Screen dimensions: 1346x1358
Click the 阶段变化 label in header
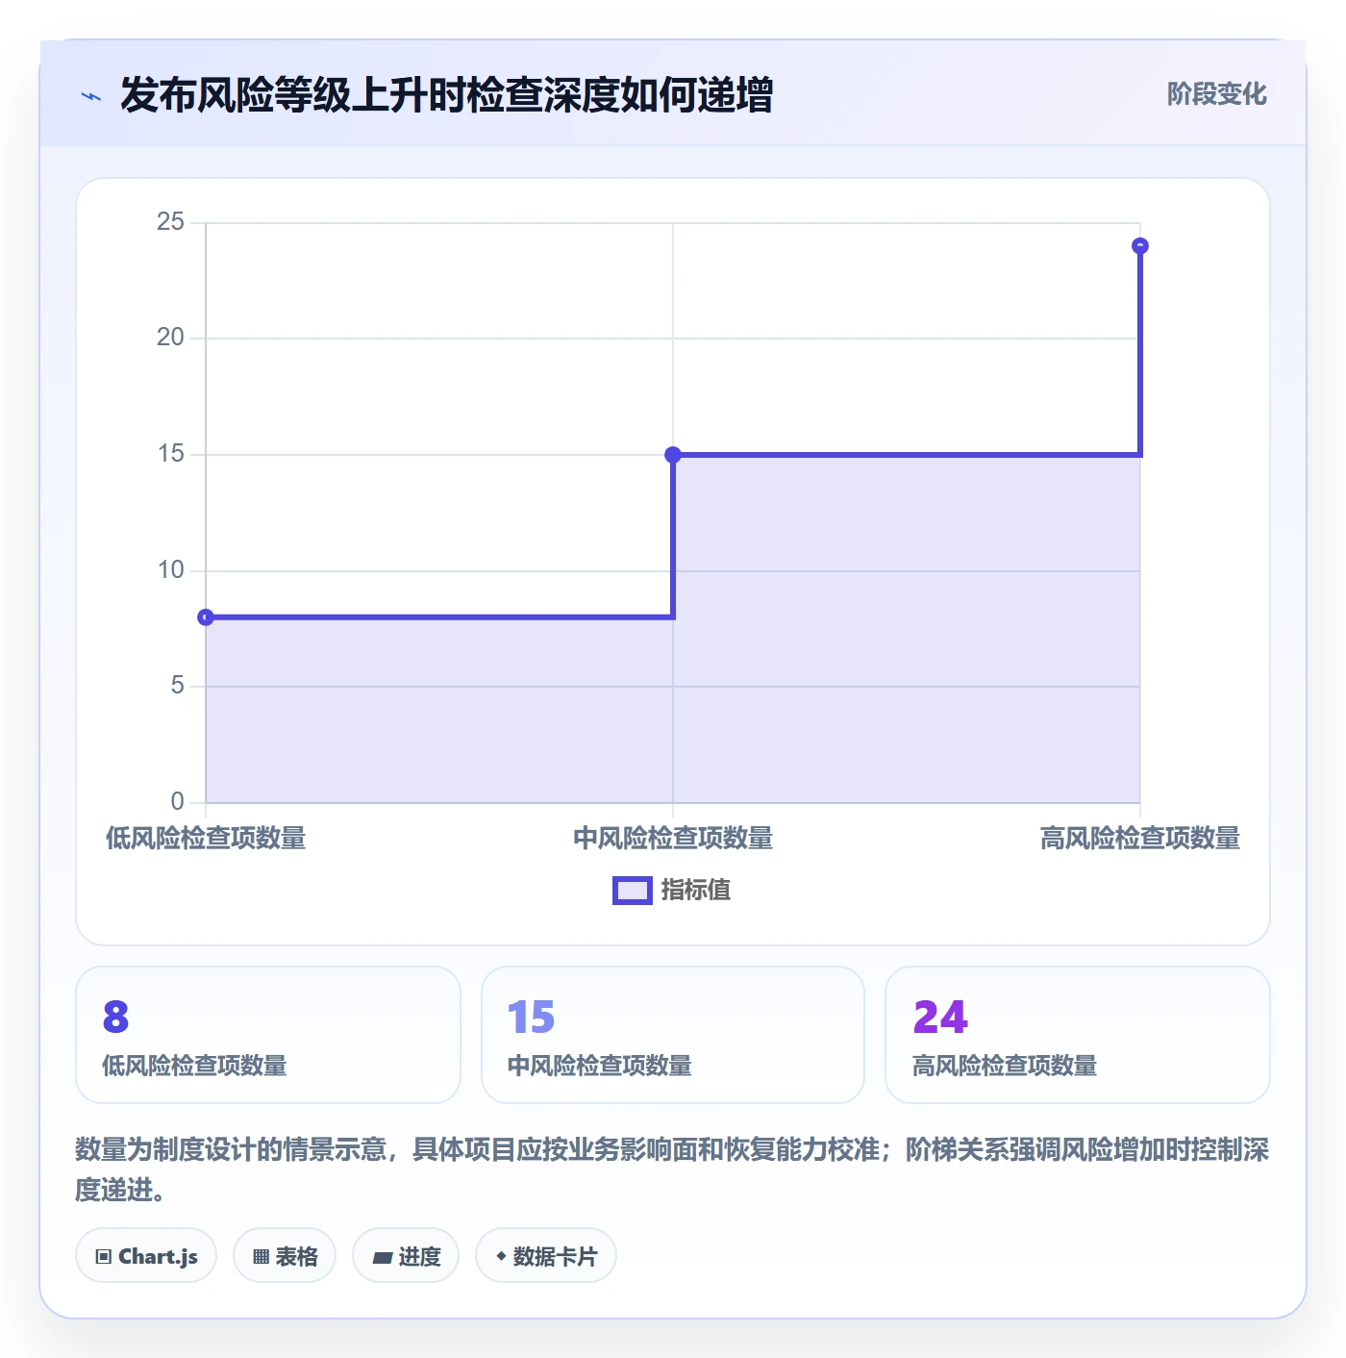pos(1216,94)
